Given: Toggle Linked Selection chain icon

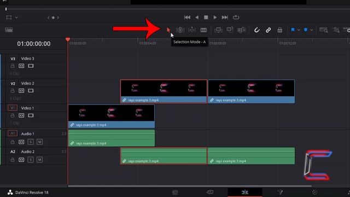Looking at the screenshot, I should pyautogui.click(x=268, y=30).
